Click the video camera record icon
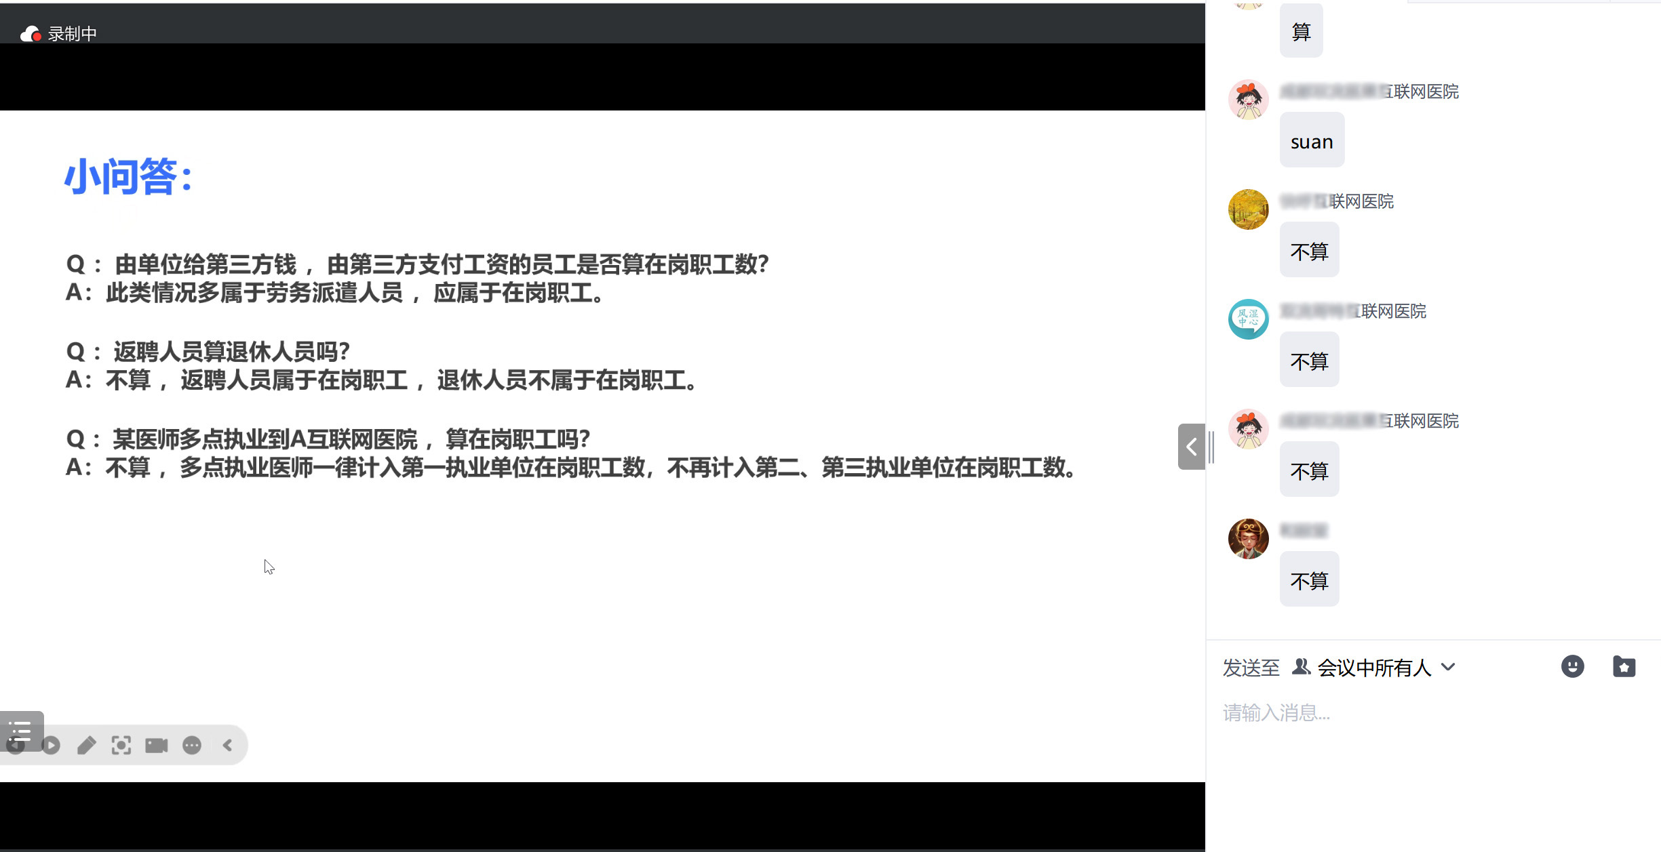The image size is (1661, 852). pos(157,746)
